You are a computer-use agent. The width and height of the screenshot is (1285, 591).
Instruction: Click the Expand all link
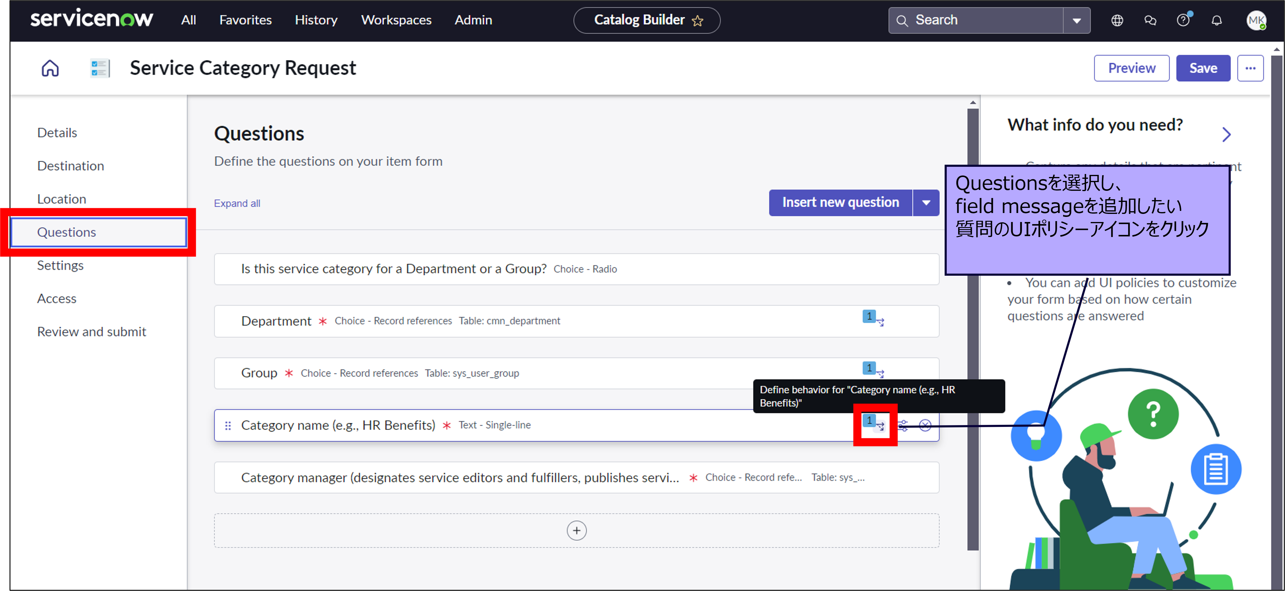tap(237, 203)
